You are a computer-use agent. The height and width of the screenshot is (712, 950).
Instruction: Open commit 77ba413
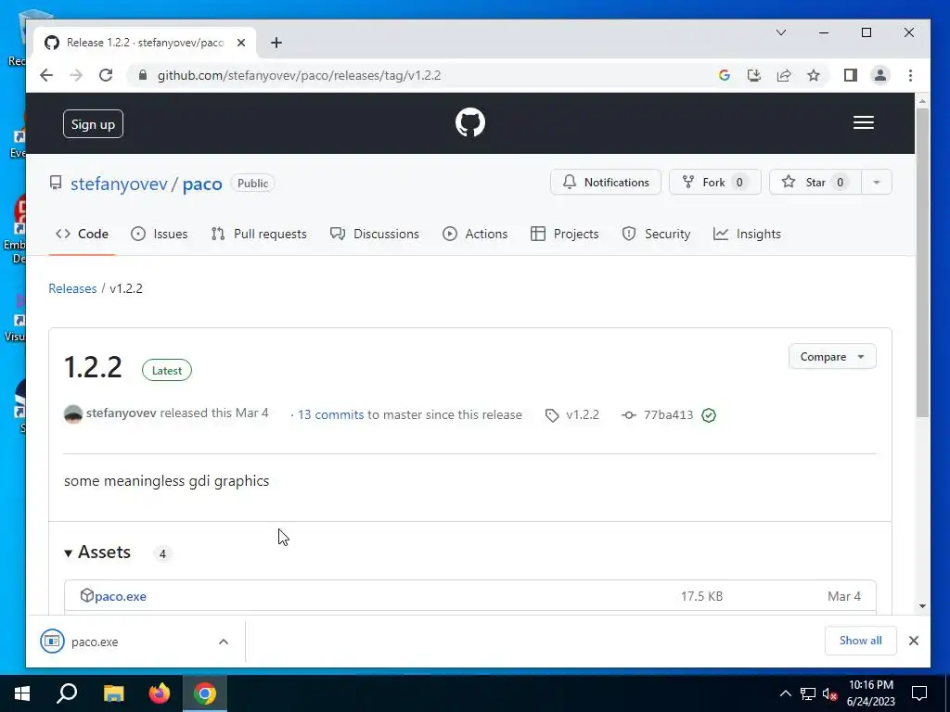(x=668, y=414)
